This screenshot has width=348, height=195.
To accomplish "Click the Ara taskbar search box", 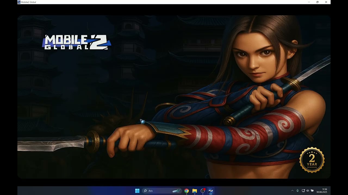I will tap(161, 191).
